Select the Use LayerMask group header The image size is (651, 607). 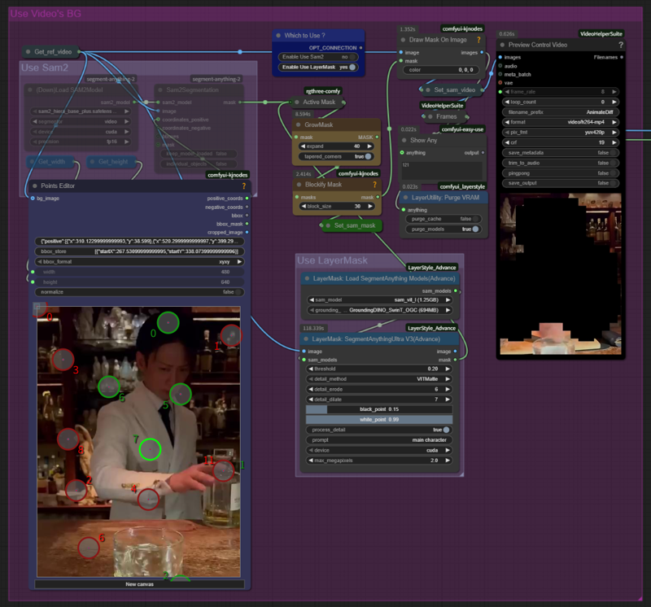point(333,260)
